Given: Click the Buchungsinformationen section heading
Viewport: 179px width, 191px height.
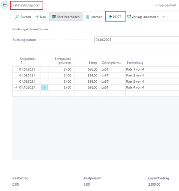Looking at the screenshot, I should coord(30,29).
